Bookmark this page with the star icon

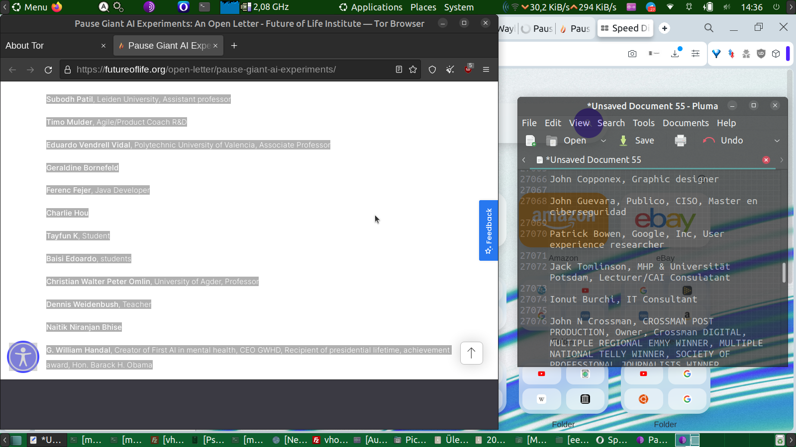click(413, 70)
